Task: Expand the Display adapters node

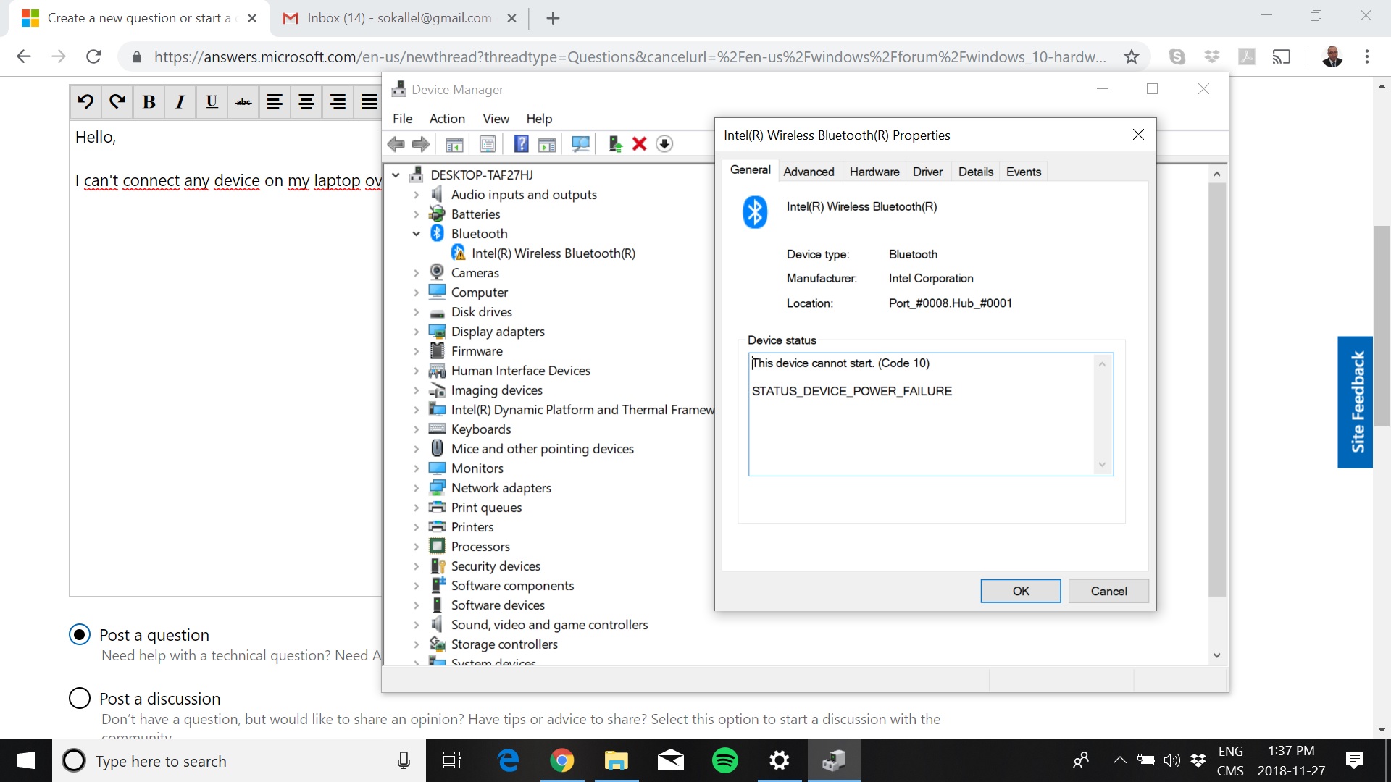Action: pos(416,332)
